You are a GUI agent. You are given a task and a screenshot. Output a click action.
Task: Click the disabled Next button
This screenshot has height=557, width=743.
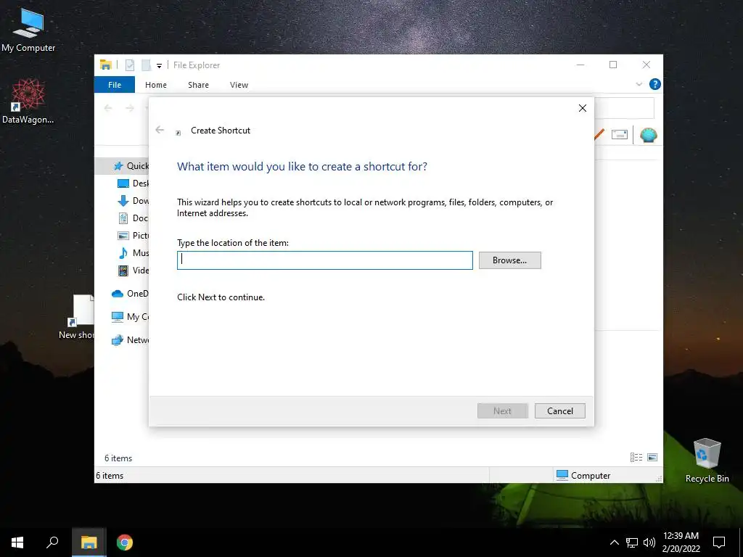pyautogui.click(x=502, y=411)
